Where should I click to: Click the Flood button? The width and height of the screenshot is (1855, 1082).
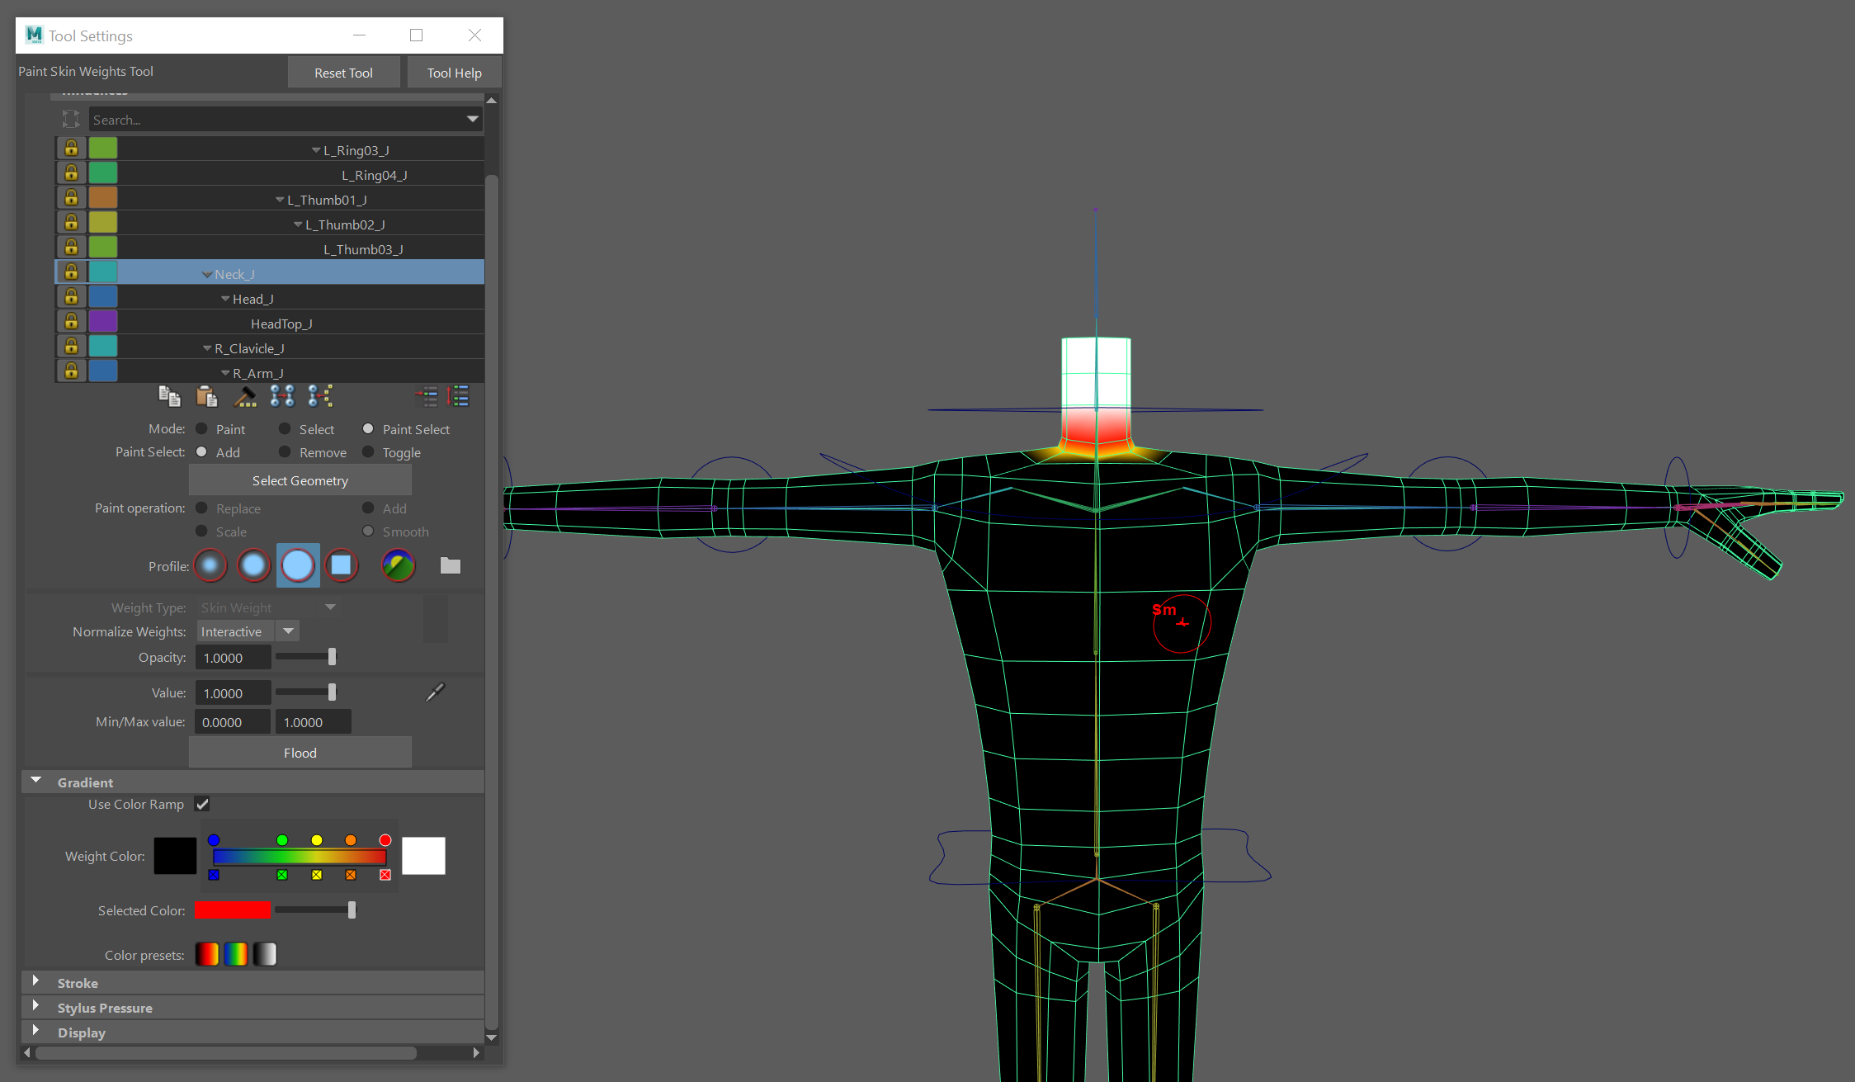pos(300,753)
